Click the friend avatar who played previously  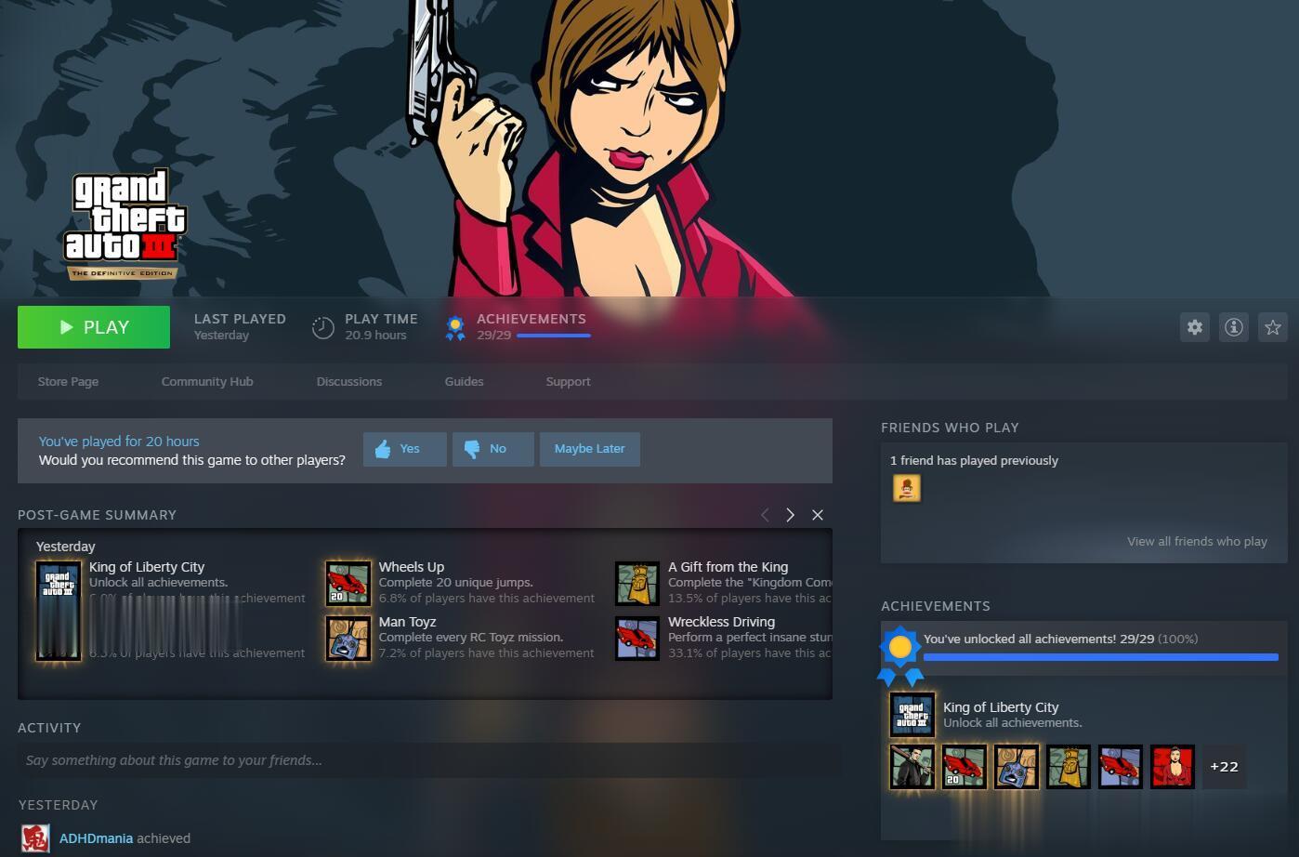coord(907,488)
